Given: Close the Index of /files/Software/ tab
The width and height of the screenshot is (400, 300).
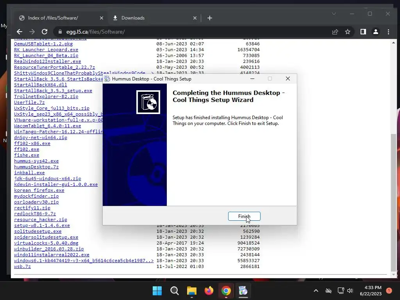Looking at the screenshot, I should 102,18.
